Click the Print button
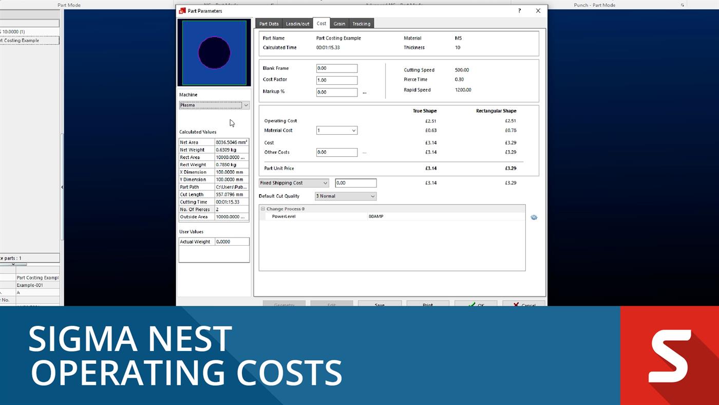Image resolution: width=719 pixels, height=405 pixels. click(x=427, y=304)
